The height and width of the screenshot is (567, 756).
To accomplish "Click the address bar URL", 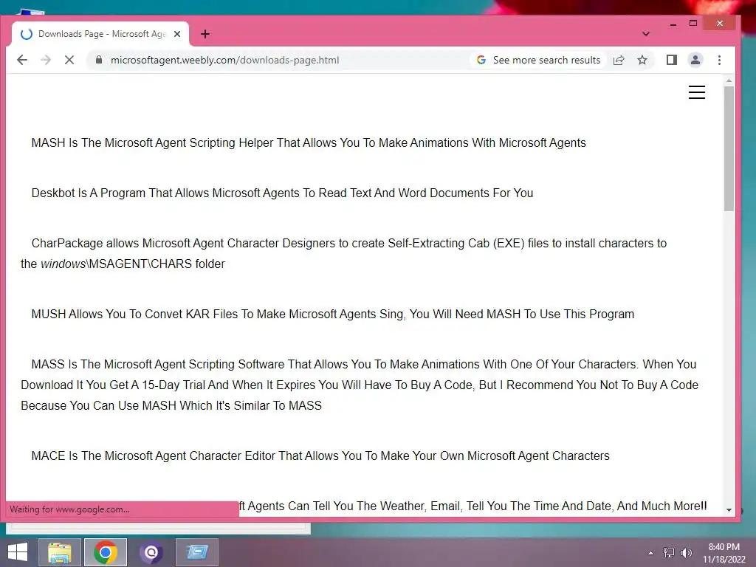I will (224, 60).
